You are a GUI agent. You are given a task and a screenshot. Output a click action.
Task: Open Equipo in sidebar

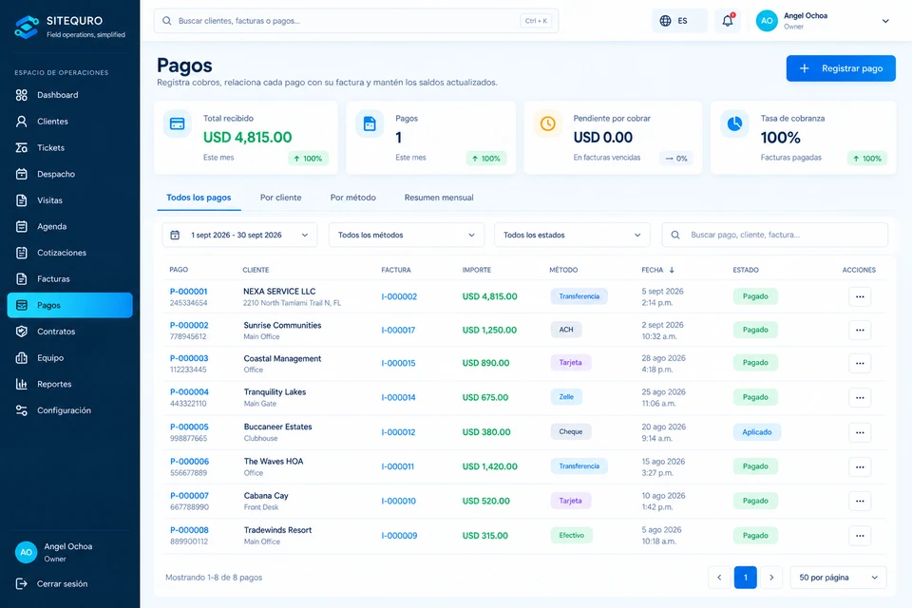(69, 358)
